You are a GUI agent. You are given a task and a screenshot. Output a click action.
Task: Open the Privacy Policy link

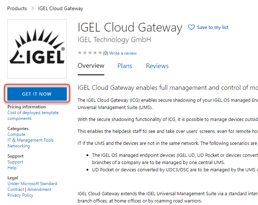(20, 195)
